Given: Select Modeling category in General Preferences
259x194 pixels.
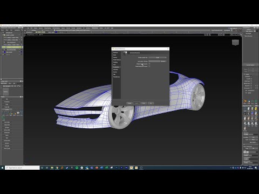Looking at the screenshot, I should point(115,62).
